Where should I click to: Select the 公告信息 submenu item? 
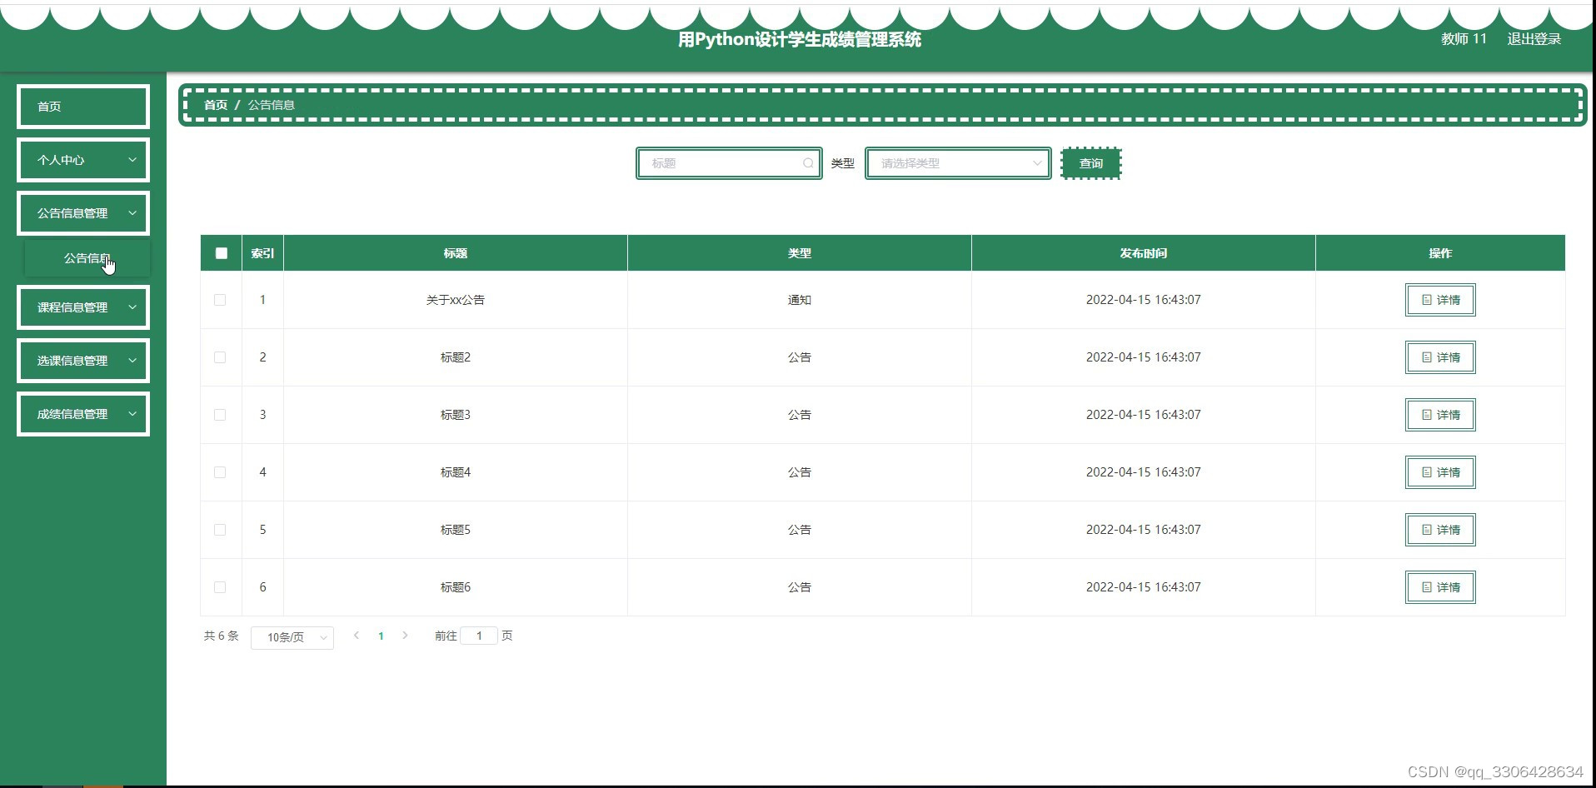[x=87, y=258]
